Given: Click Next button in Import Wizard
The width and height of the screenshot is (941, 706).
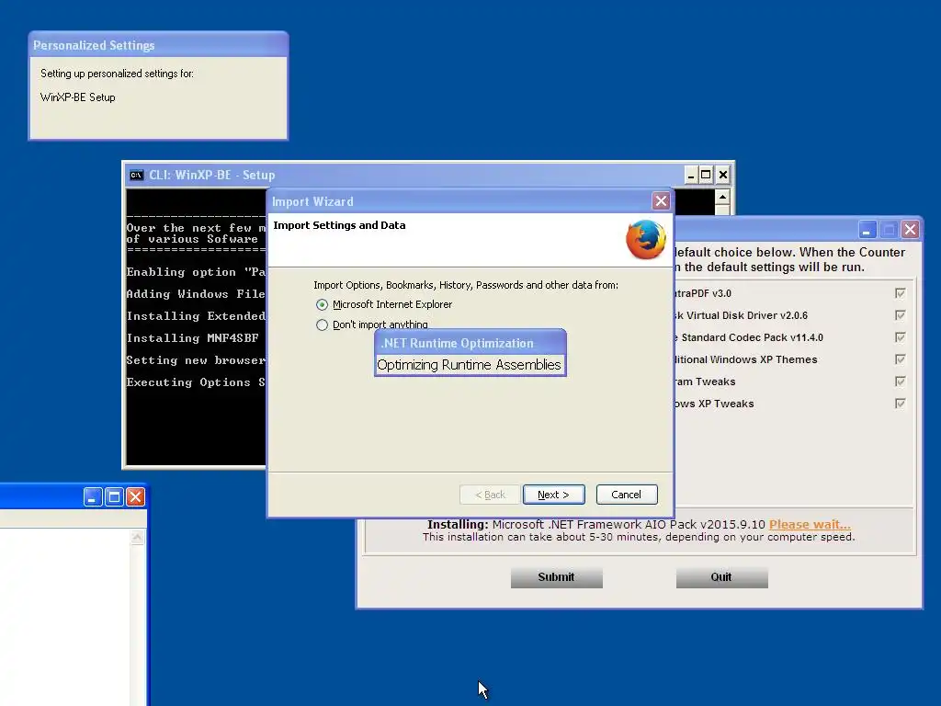Looking at the screenshot, I should 553,495.
